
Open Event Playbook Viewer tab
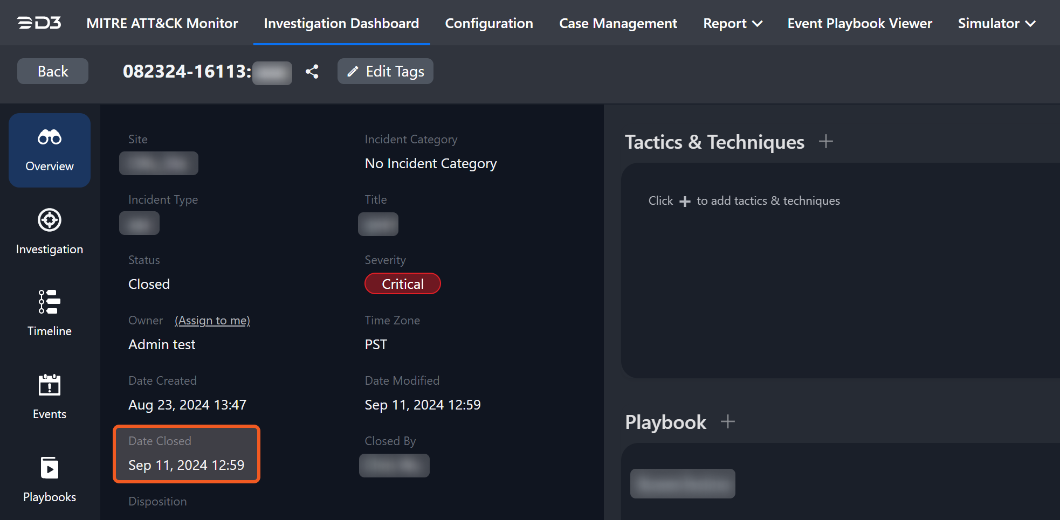859,24
